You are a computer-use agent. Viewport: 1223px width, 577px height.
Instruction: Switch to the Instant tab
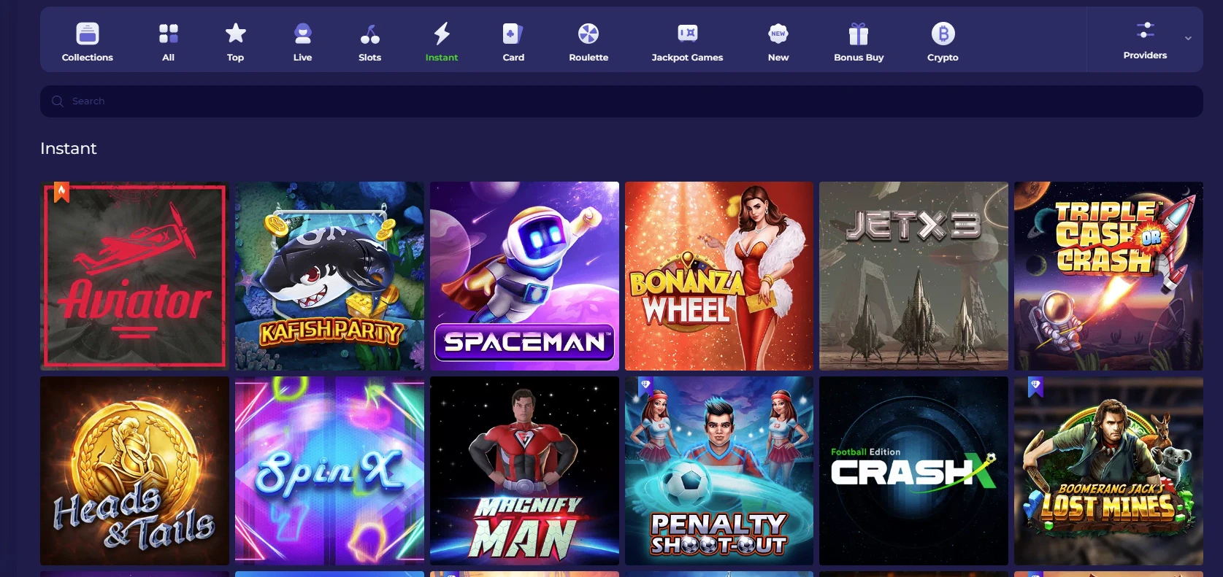(x=442, y=41)
